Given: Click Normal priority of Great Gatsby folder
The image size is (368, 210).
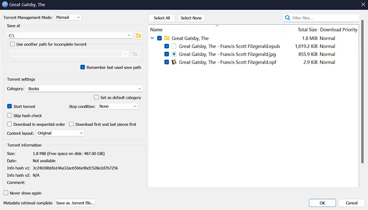Looking at the screenshot, I should (x=327, y=38).
